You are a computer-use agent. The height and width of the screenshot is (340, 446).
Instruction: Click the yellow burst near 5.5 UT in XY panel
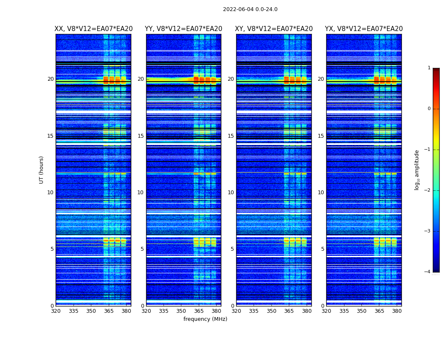tap(295, 242)
